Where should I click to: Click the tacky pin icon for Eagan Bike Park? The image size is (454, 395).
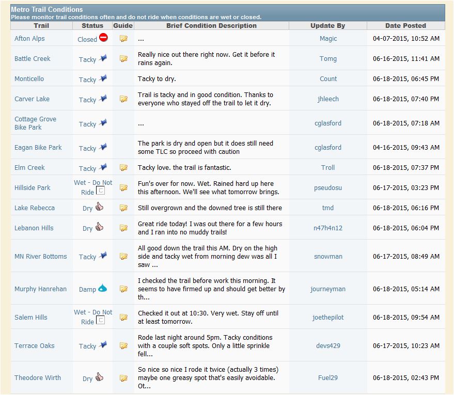(x=103, y=147)
